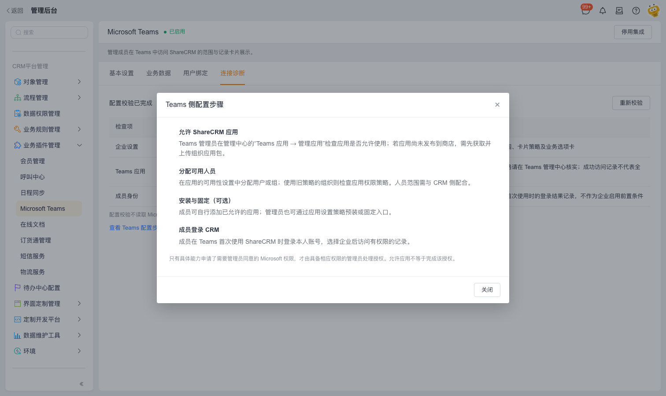Open 待办中心配置 label in sidebar

point(42,288)
